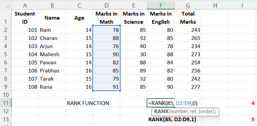Click Student ID cell 104
The image size is (257, 126).
25,54
